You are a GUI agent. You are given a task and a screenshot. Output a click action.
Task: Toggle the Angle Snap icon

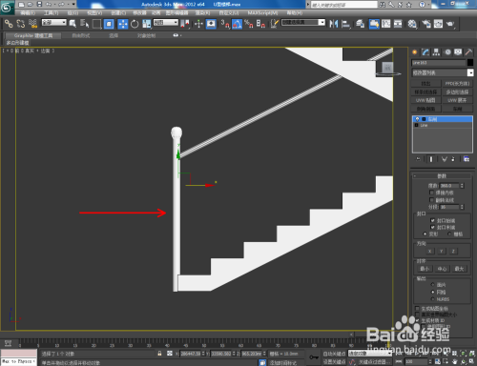tap(237, 24)
